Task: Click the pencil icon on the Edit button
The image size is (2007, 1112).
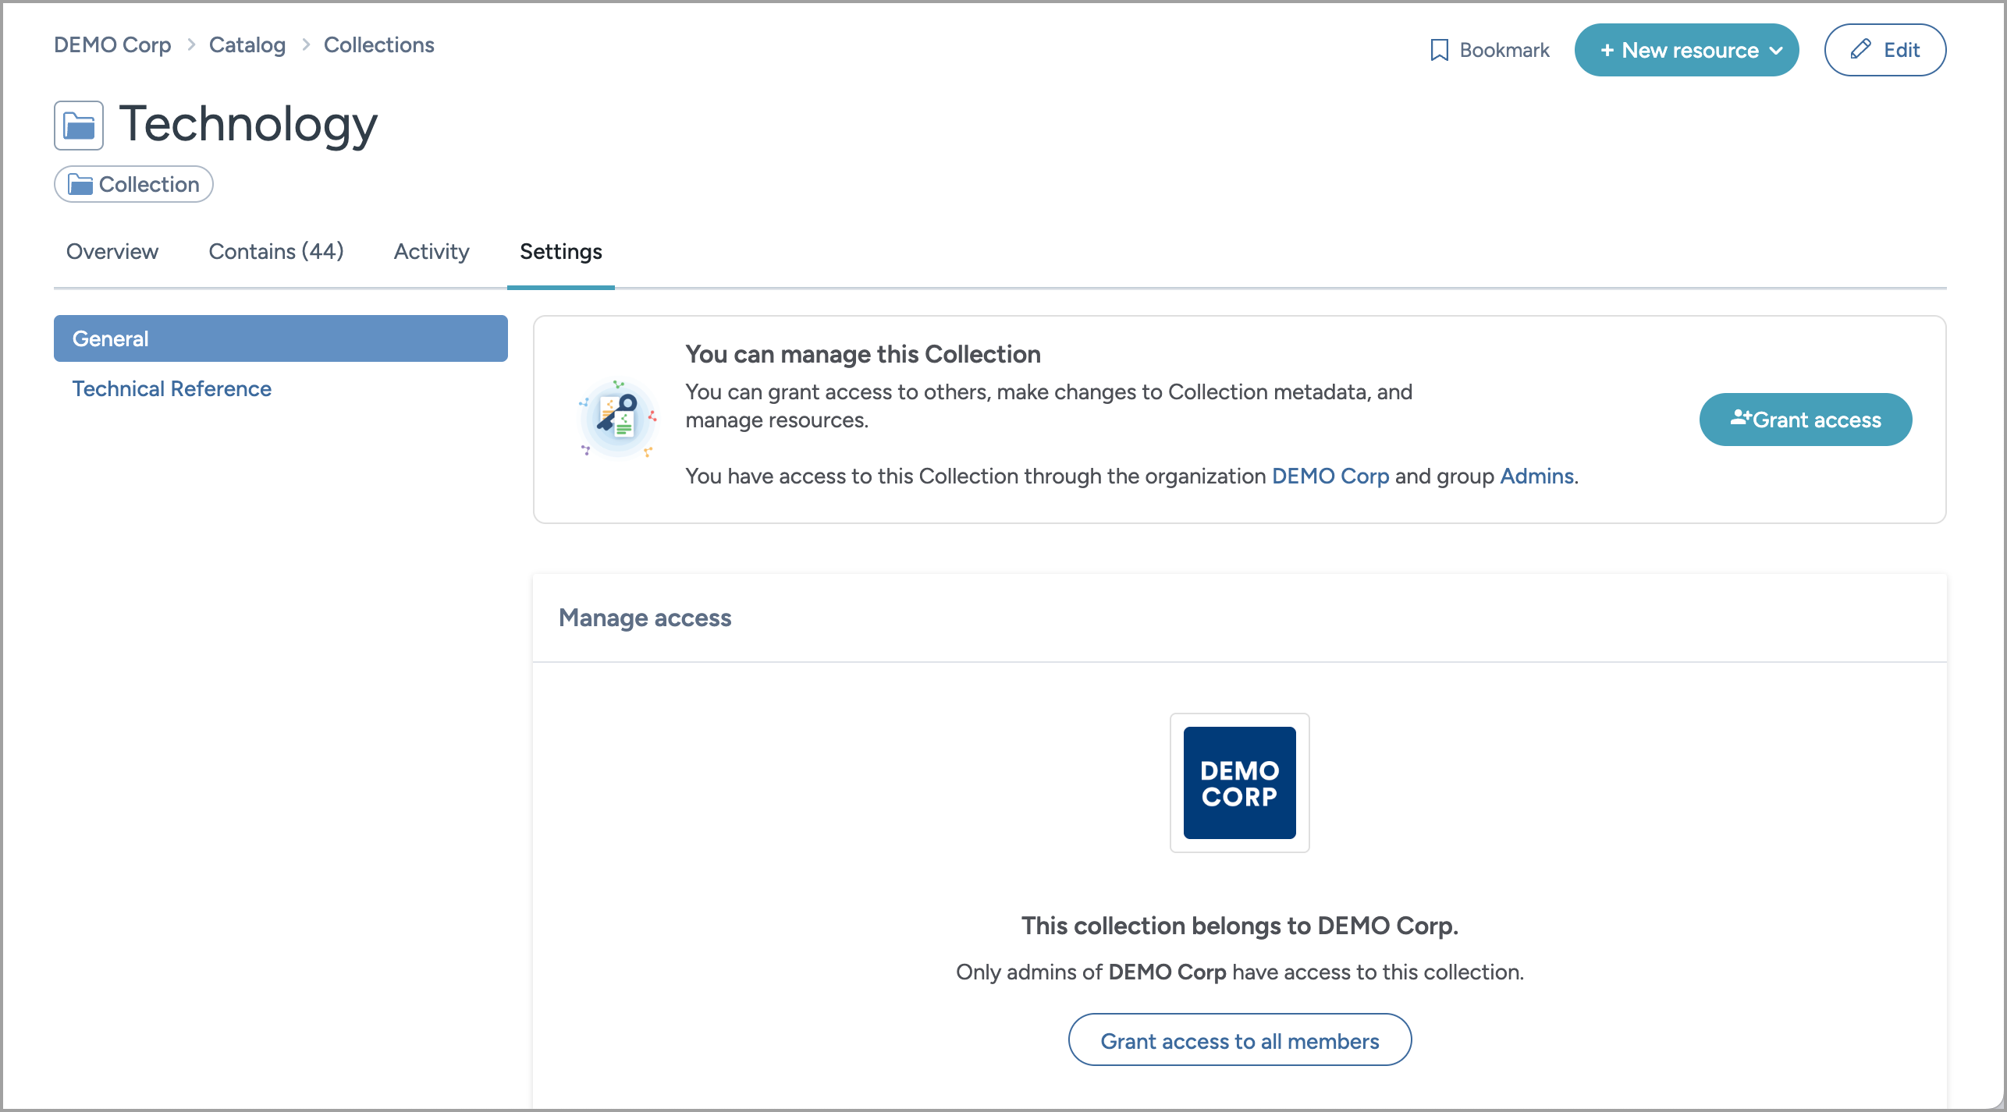Action: coord(1861,49)
